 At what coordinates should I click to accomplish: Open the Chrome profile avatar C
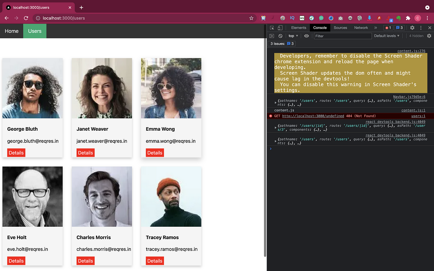tap(418, 18)
